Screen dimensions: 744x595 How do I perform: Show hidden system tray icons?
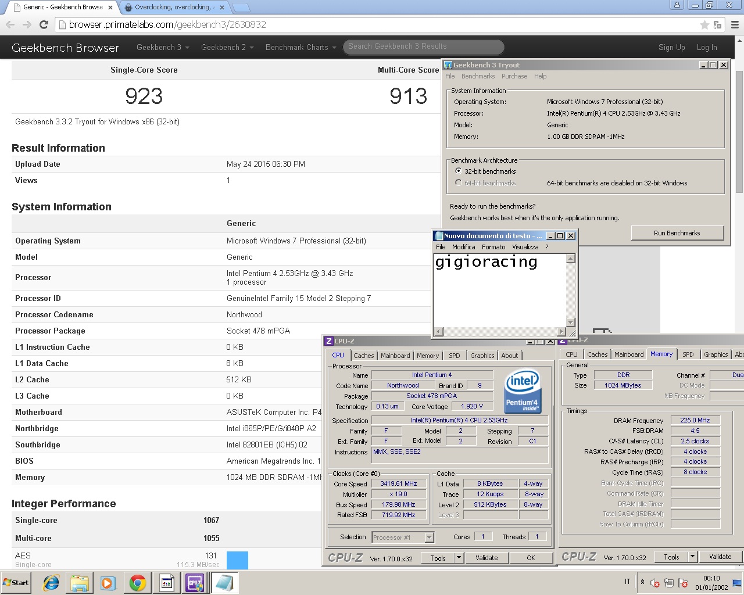[x=642, y=582]
